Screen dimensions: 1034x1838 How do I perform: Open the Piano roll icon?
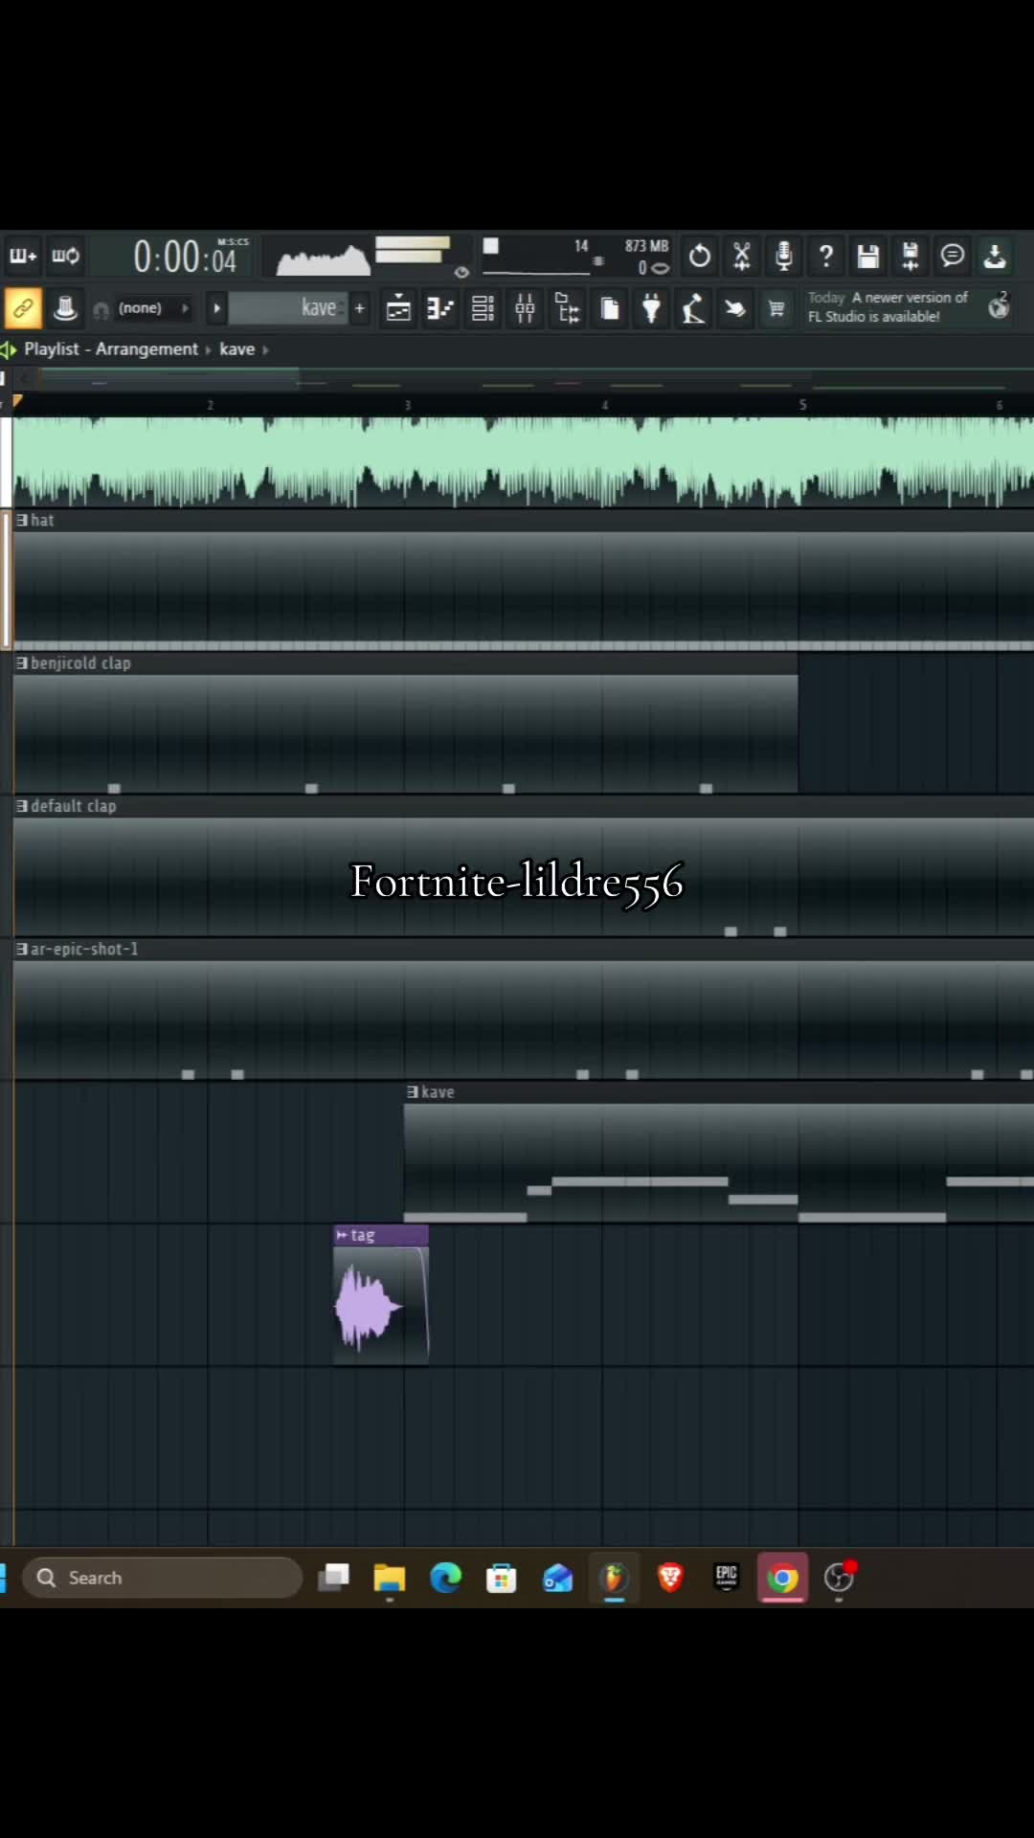(x=440, y=308)
